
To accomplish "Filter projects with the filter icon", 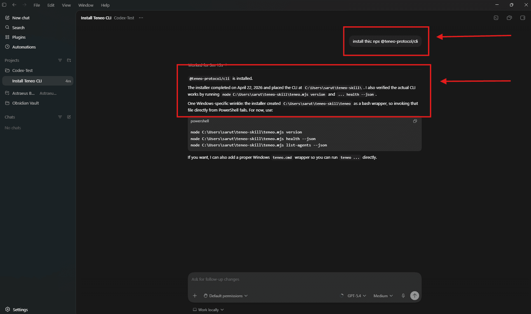I will point(60,60).
